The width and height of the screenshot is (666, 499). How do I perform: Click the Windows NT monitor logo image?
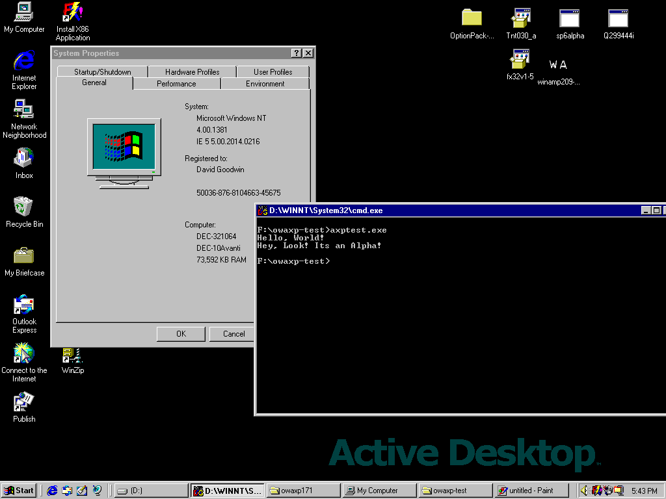pos(124,153)
